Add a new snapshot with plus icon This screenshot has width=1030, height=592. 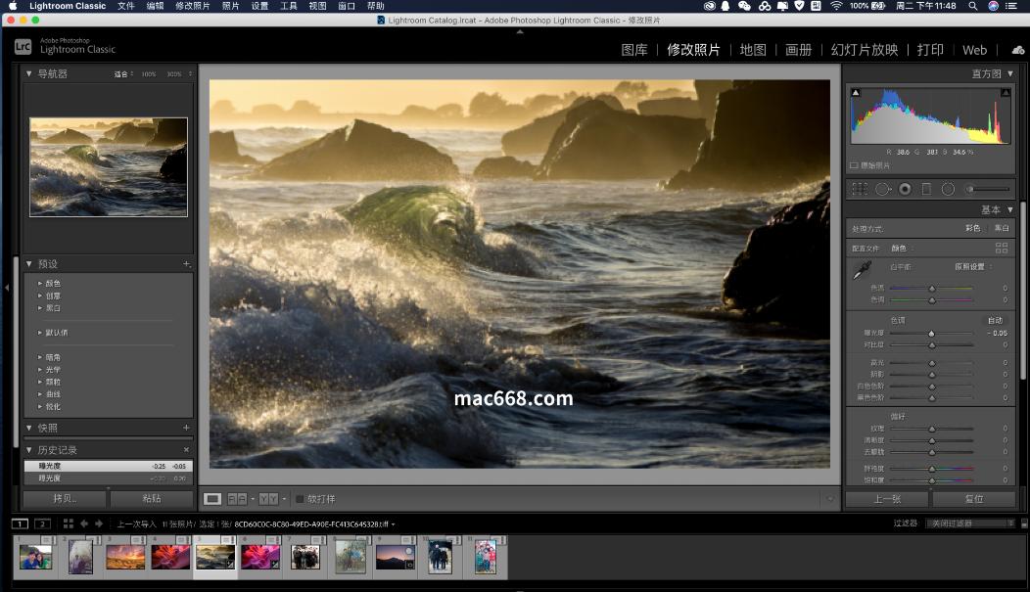[x=186, y=428]
